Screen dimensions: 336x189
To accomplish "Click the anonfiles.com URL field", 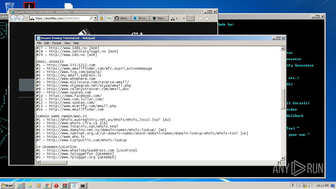I will click(x=62, y=18).
